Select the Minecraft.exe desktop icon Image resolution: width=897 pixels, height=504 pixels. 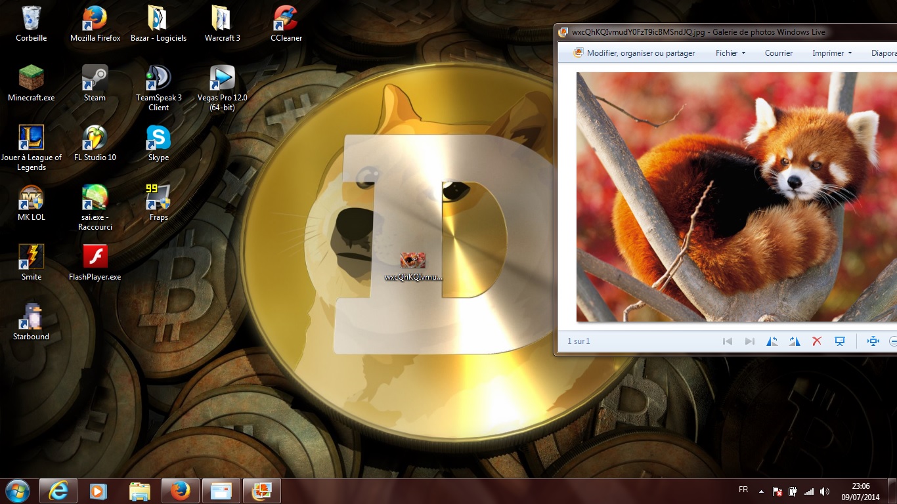31,82
